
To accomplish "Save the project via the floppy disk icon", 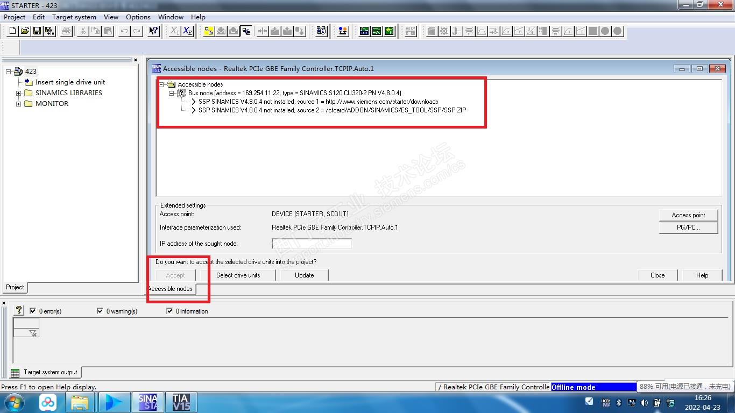I will pos(37,31).
